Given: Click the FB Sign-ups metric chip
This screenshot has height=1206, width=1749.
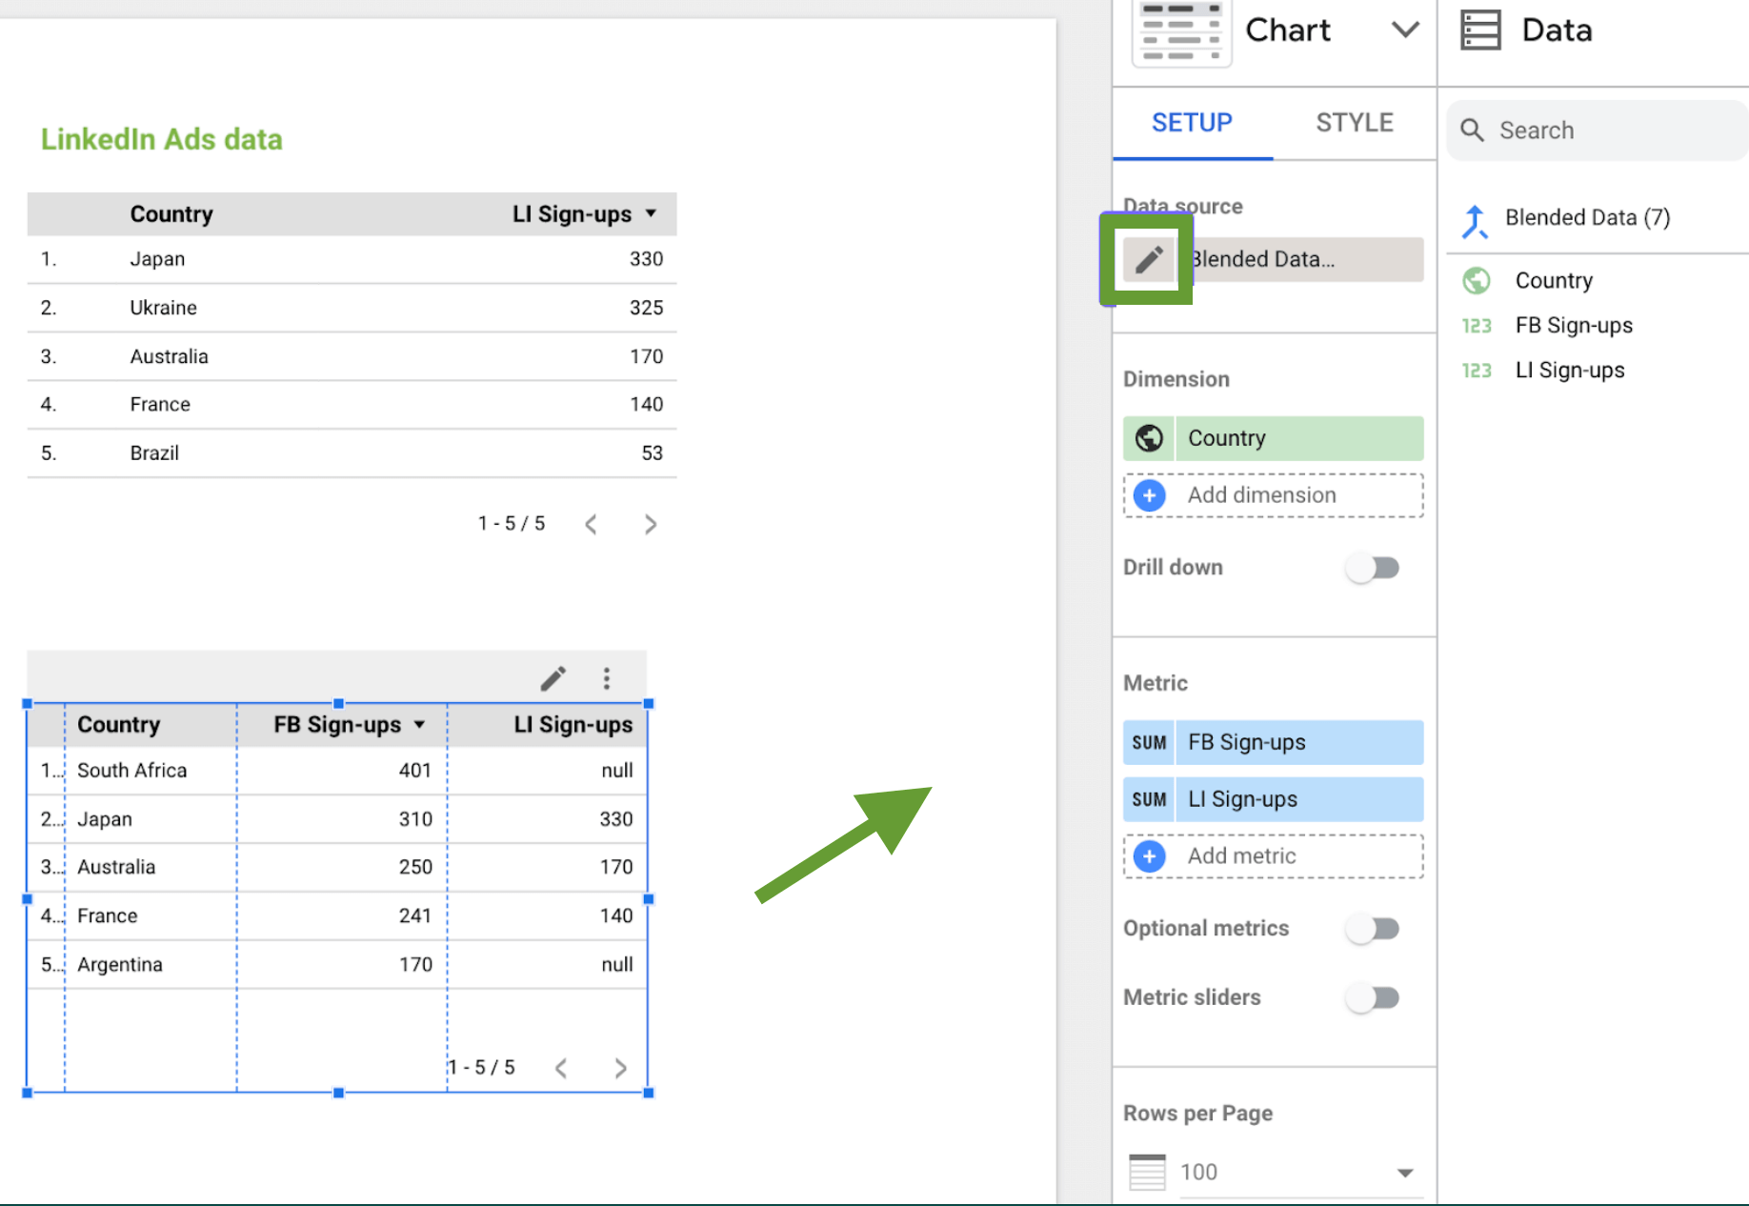Looking at the screenshot, I should coord(1274,743).
